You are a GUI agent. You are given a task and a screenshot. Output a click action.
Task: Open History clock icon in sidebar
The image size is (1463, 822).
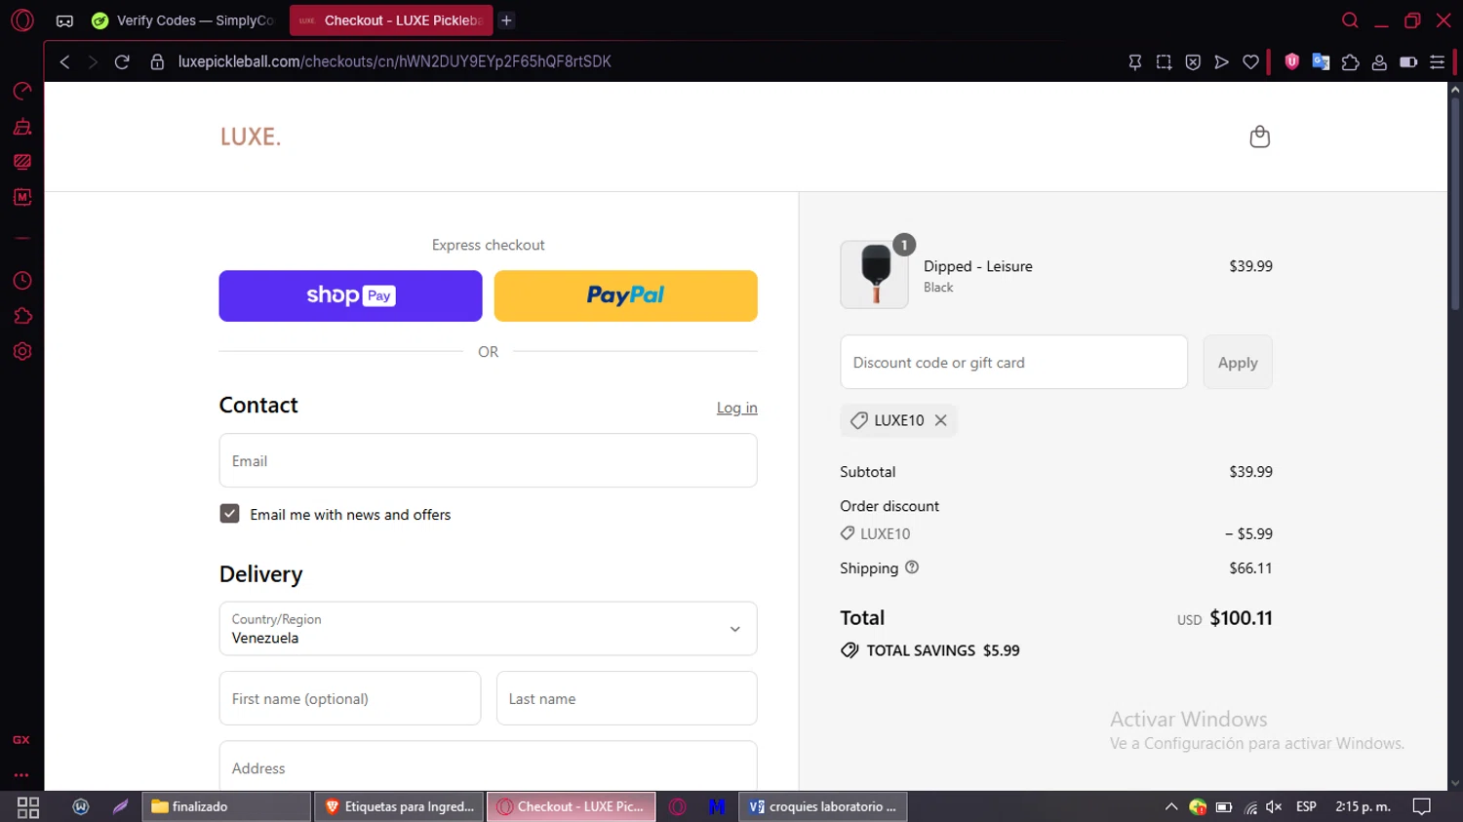21,281
